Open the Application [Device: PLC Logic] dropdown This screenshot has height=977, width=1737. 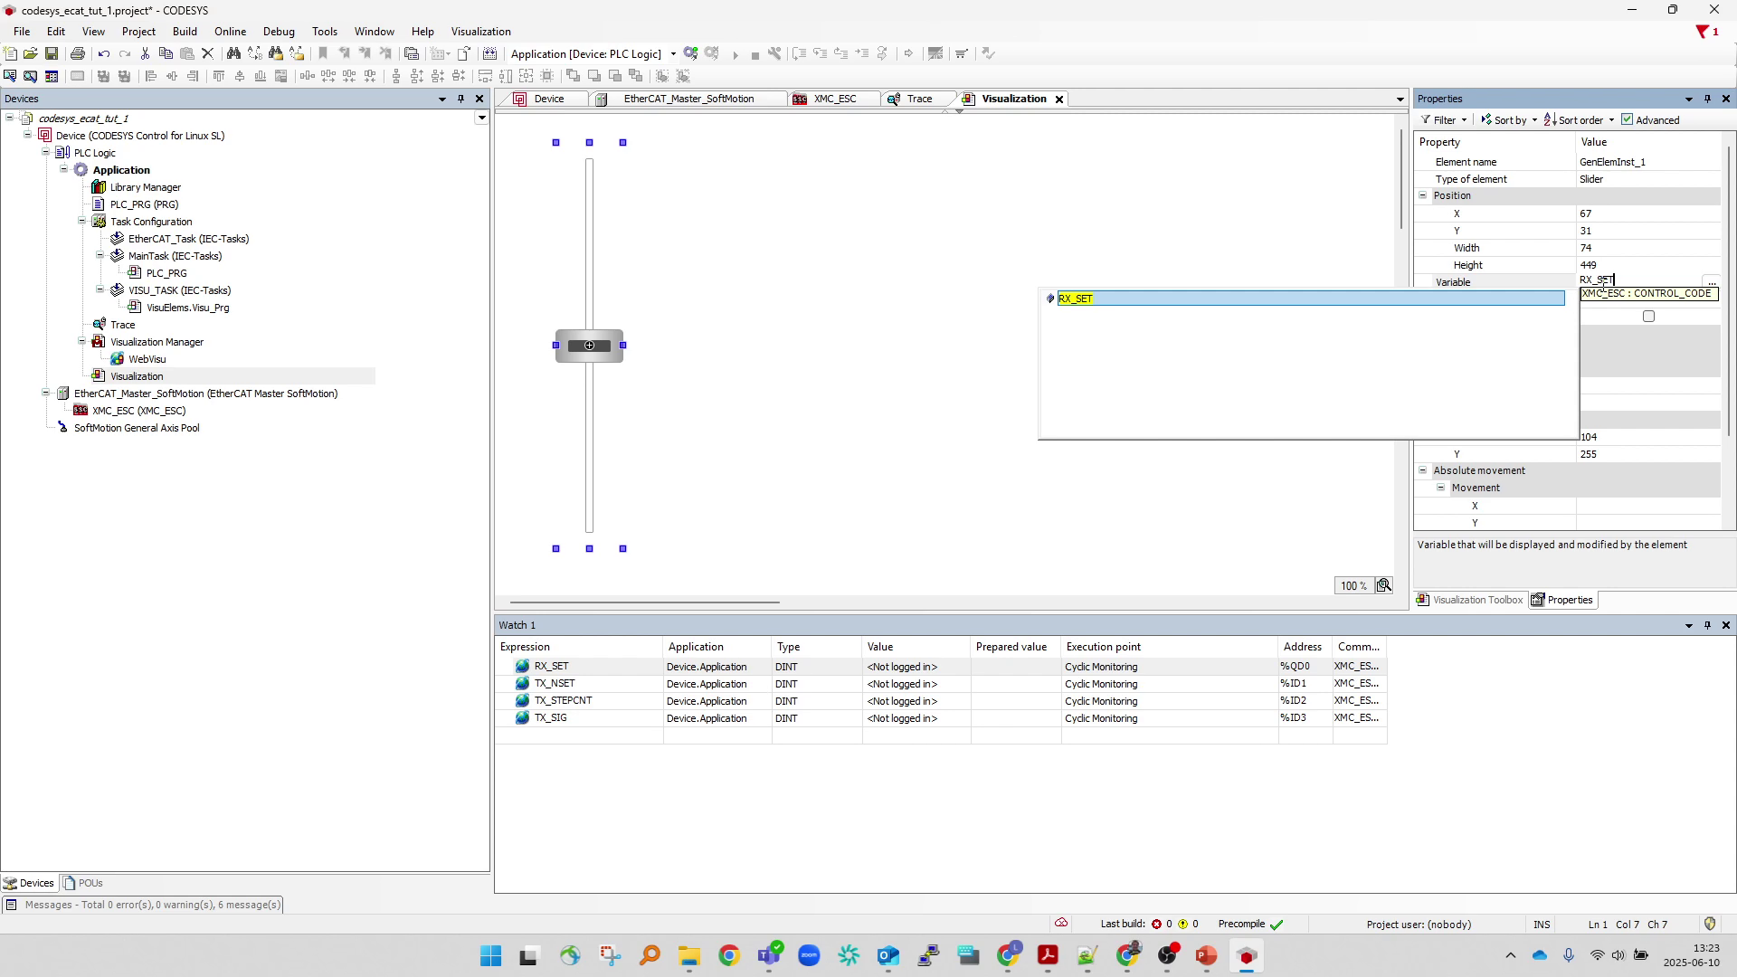coord(673,53)
